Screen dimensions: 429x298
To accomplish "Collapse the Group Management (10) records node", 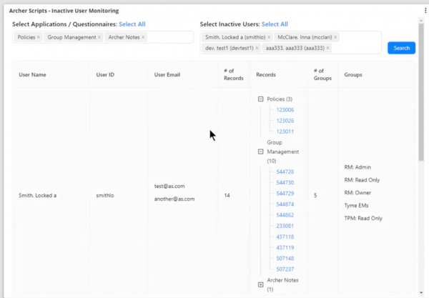I will [260, 152].
